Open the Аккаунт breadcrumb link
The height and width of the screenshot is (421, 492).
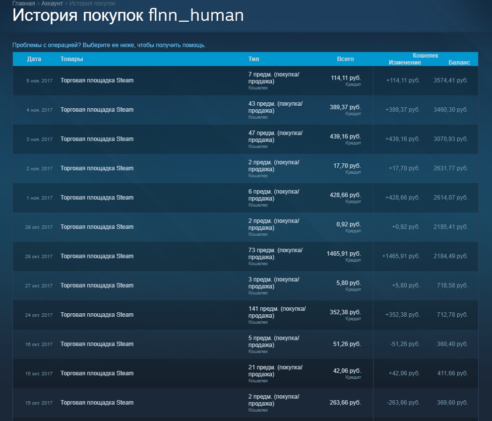pos(52,3)
